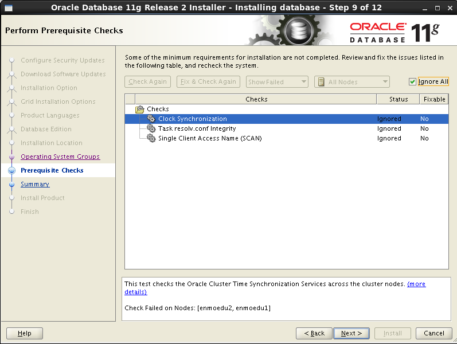The image size is (457, 344).
Task: Click the Install Product step
Action: 42,198
